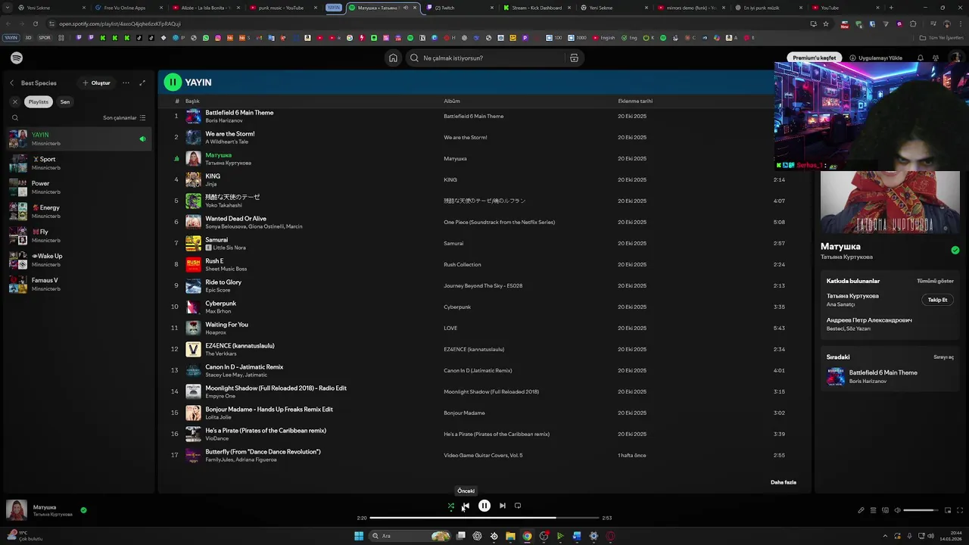The image size is (969, 545).
Task: Toggle shuffle in the player bar
Action: tap(451, 506)
